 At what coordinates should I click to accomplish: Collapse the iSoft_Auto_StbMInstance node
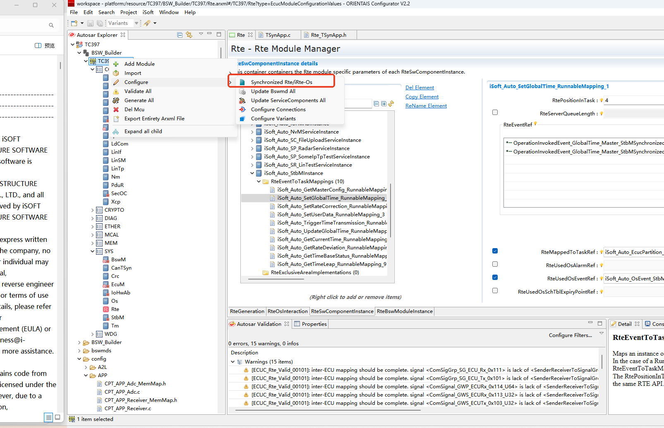[x=252, y=173]
